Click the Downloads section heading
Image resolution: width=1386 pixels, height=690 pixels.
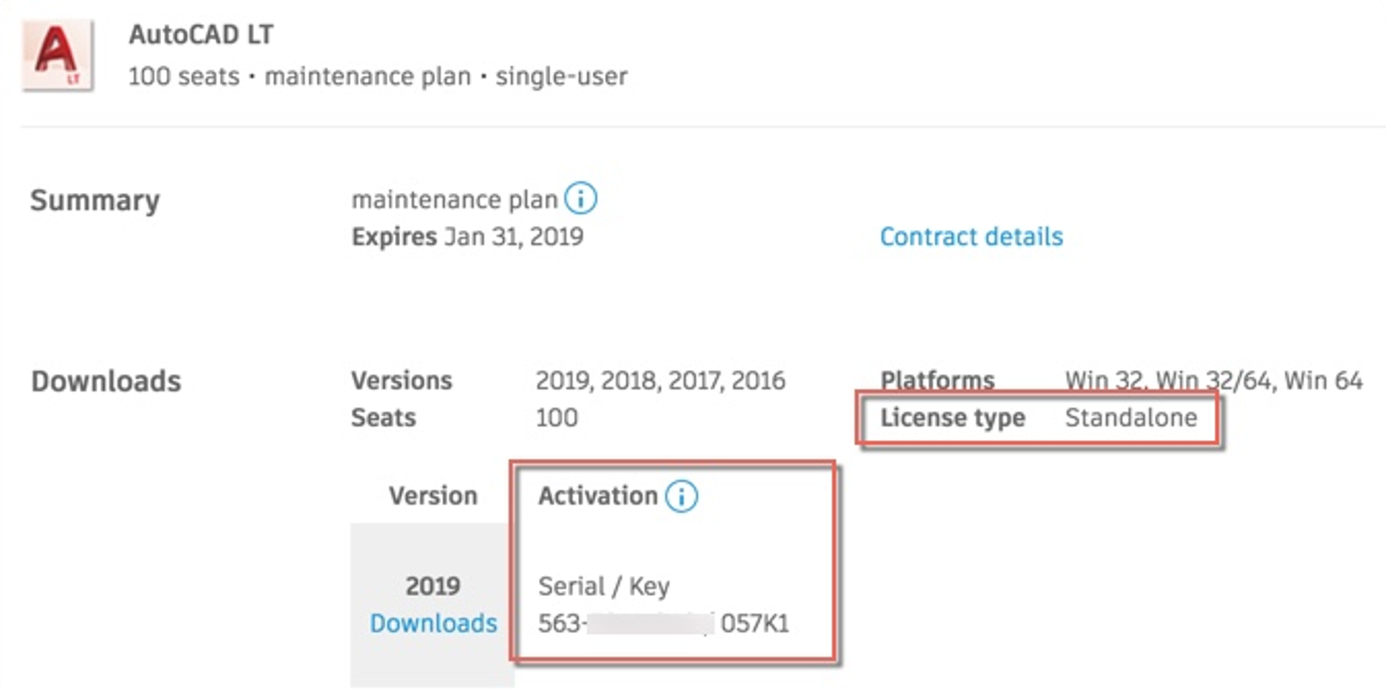point(106,381)
